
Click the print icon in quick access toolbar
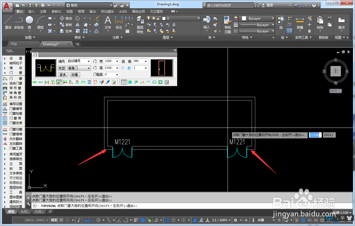pos(43,5)
